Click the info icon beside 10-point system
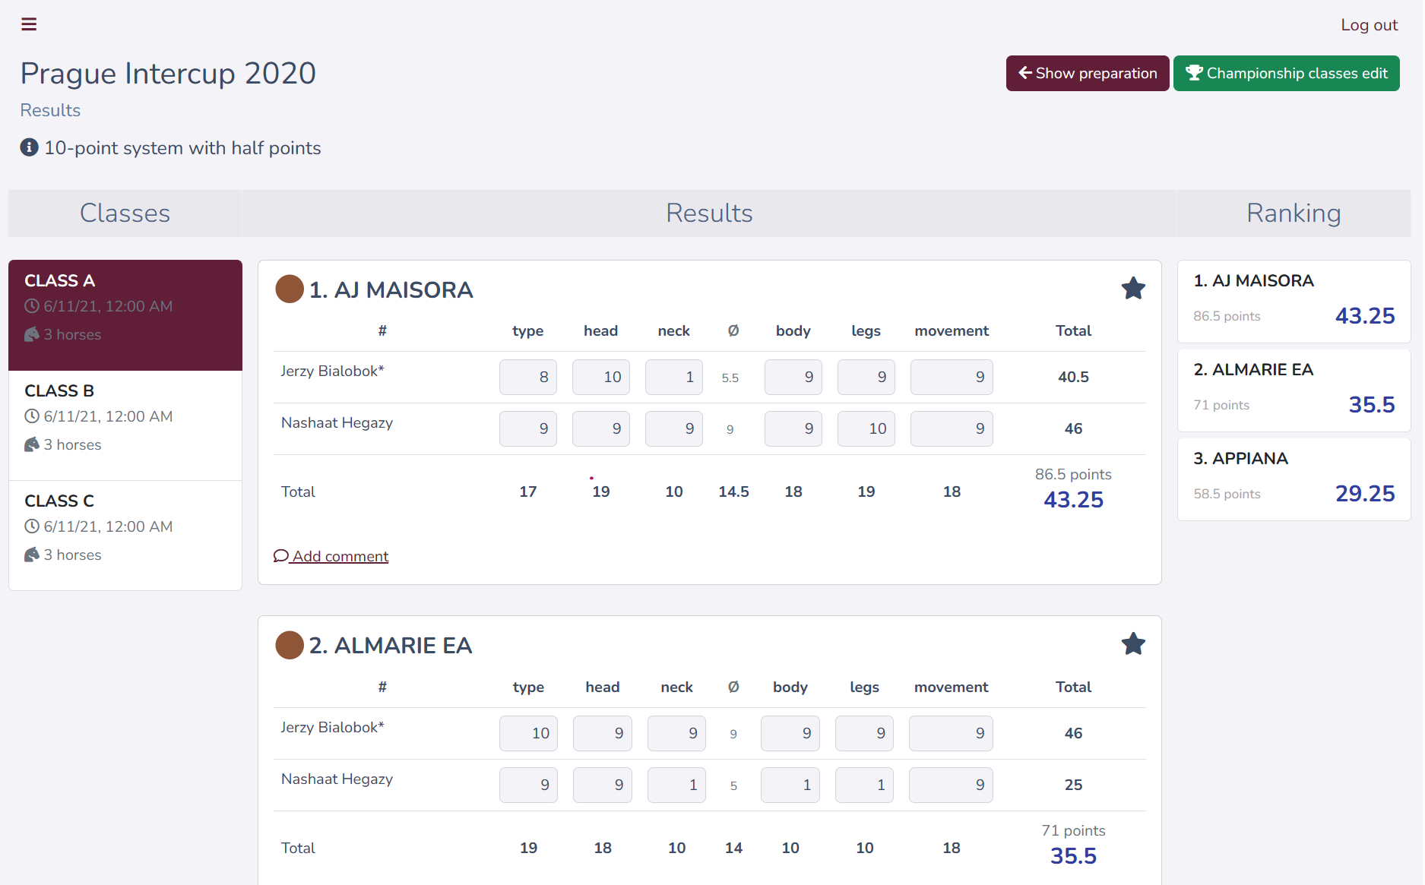This screenshot has width=1425, height=885. (x=30, y=147)
